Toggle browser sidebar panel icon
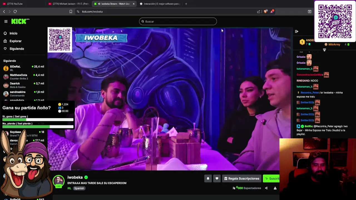 [x=310, y=11]
